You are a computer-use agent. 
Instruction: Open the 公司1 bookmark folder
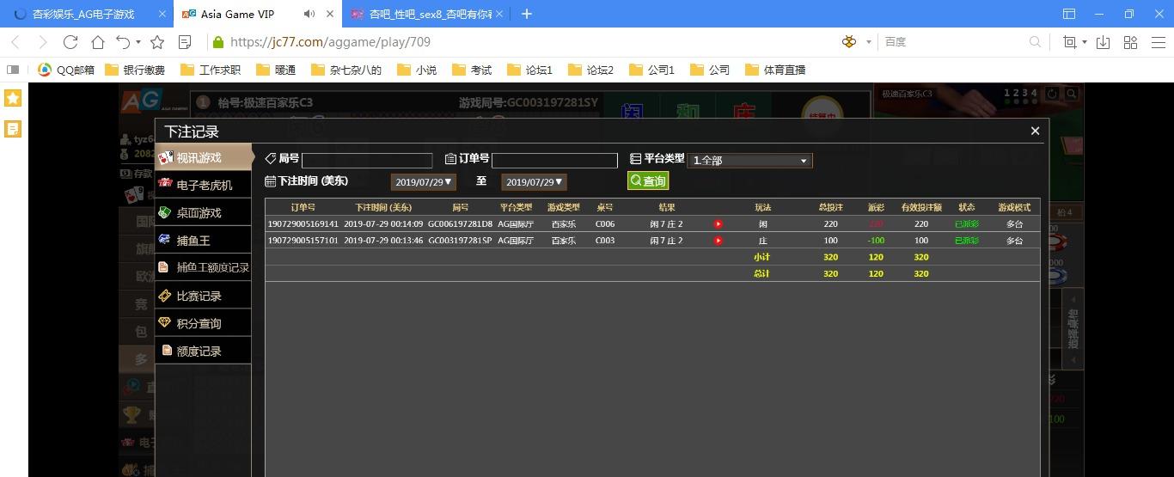point(651,70)
